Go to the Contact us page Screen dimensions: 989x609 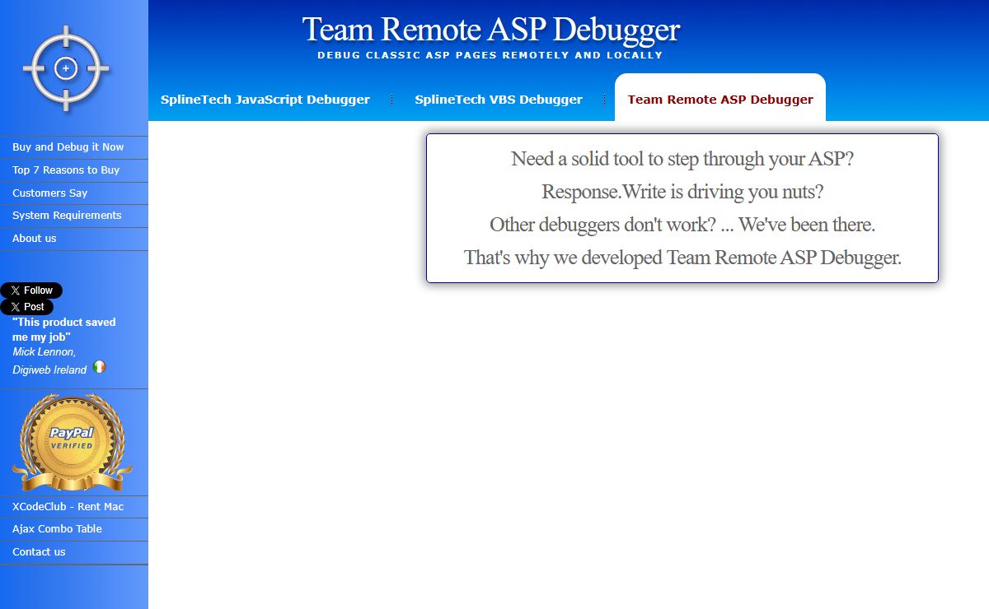pos(39,552)
